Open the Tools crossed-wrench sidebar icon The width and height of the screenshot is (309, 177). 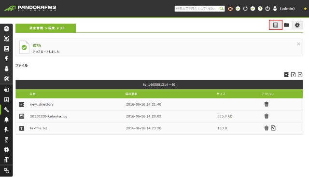(6, 79)
